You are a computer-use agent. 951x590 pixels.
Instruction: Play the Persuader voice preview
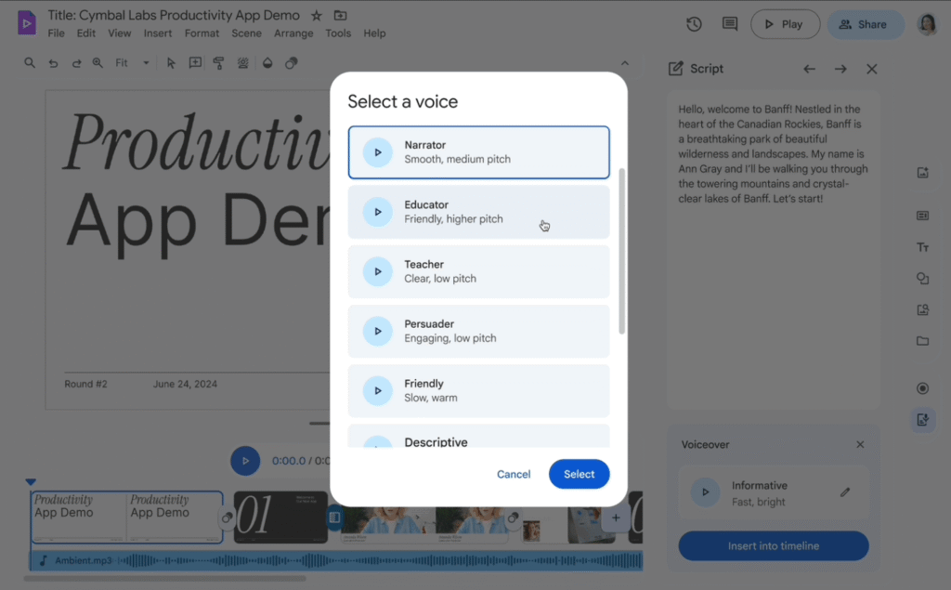377,331
